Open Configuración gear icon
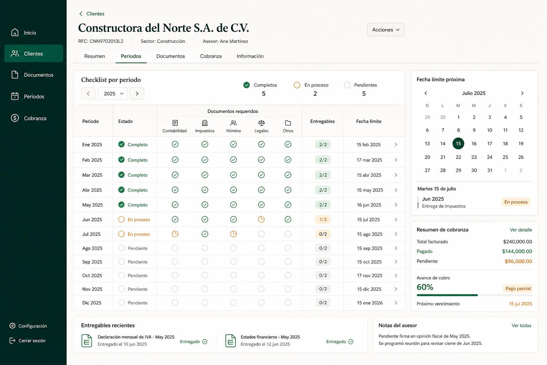The width and height of the screenshot is (547, 365). (12, 326)
